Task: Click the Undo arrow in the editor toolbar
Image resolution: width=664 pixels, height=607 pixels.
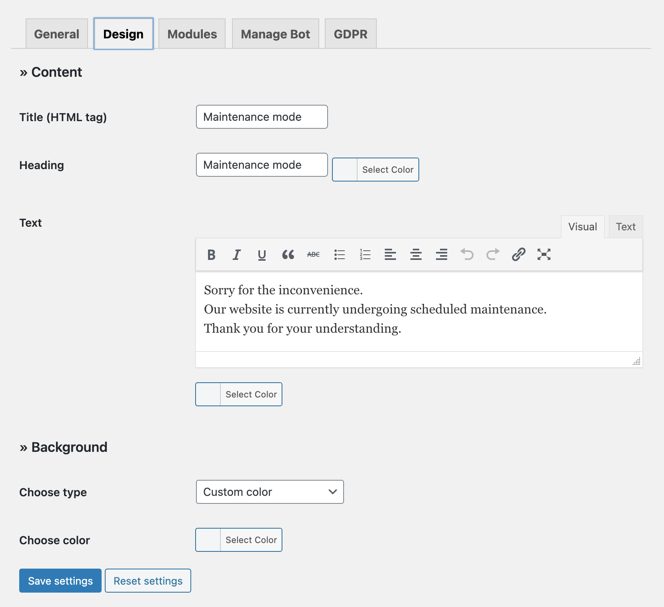Action: pyautogui.click(x=467, y=255)
